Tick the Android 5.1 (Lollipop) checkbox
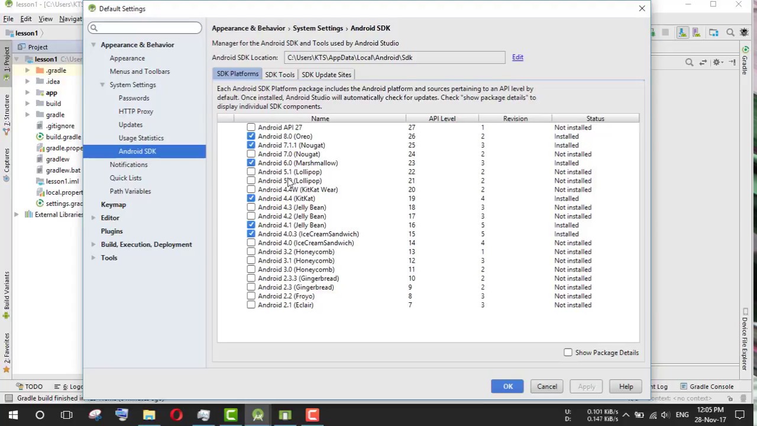757x426 pixels. [x=251, y=172]
